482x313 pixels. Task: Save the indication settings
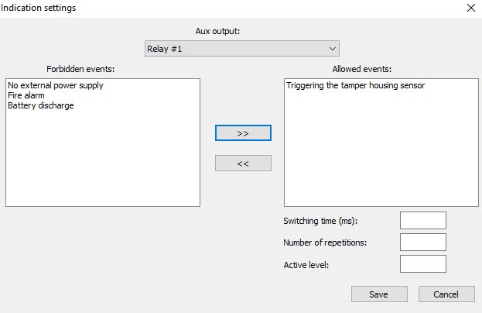point(379,294)
